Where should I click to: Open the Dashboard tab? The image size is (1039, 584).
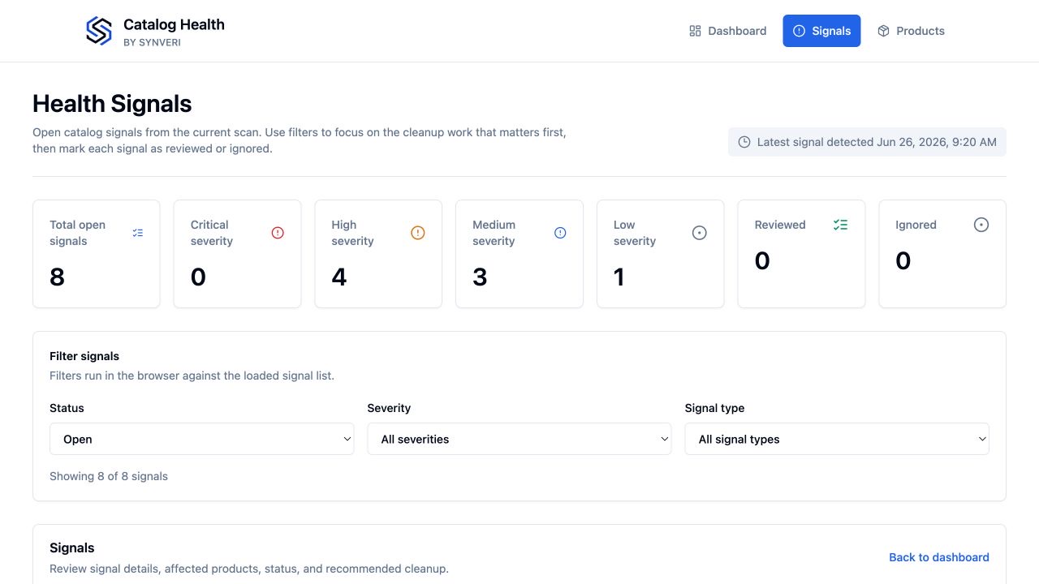727,31
